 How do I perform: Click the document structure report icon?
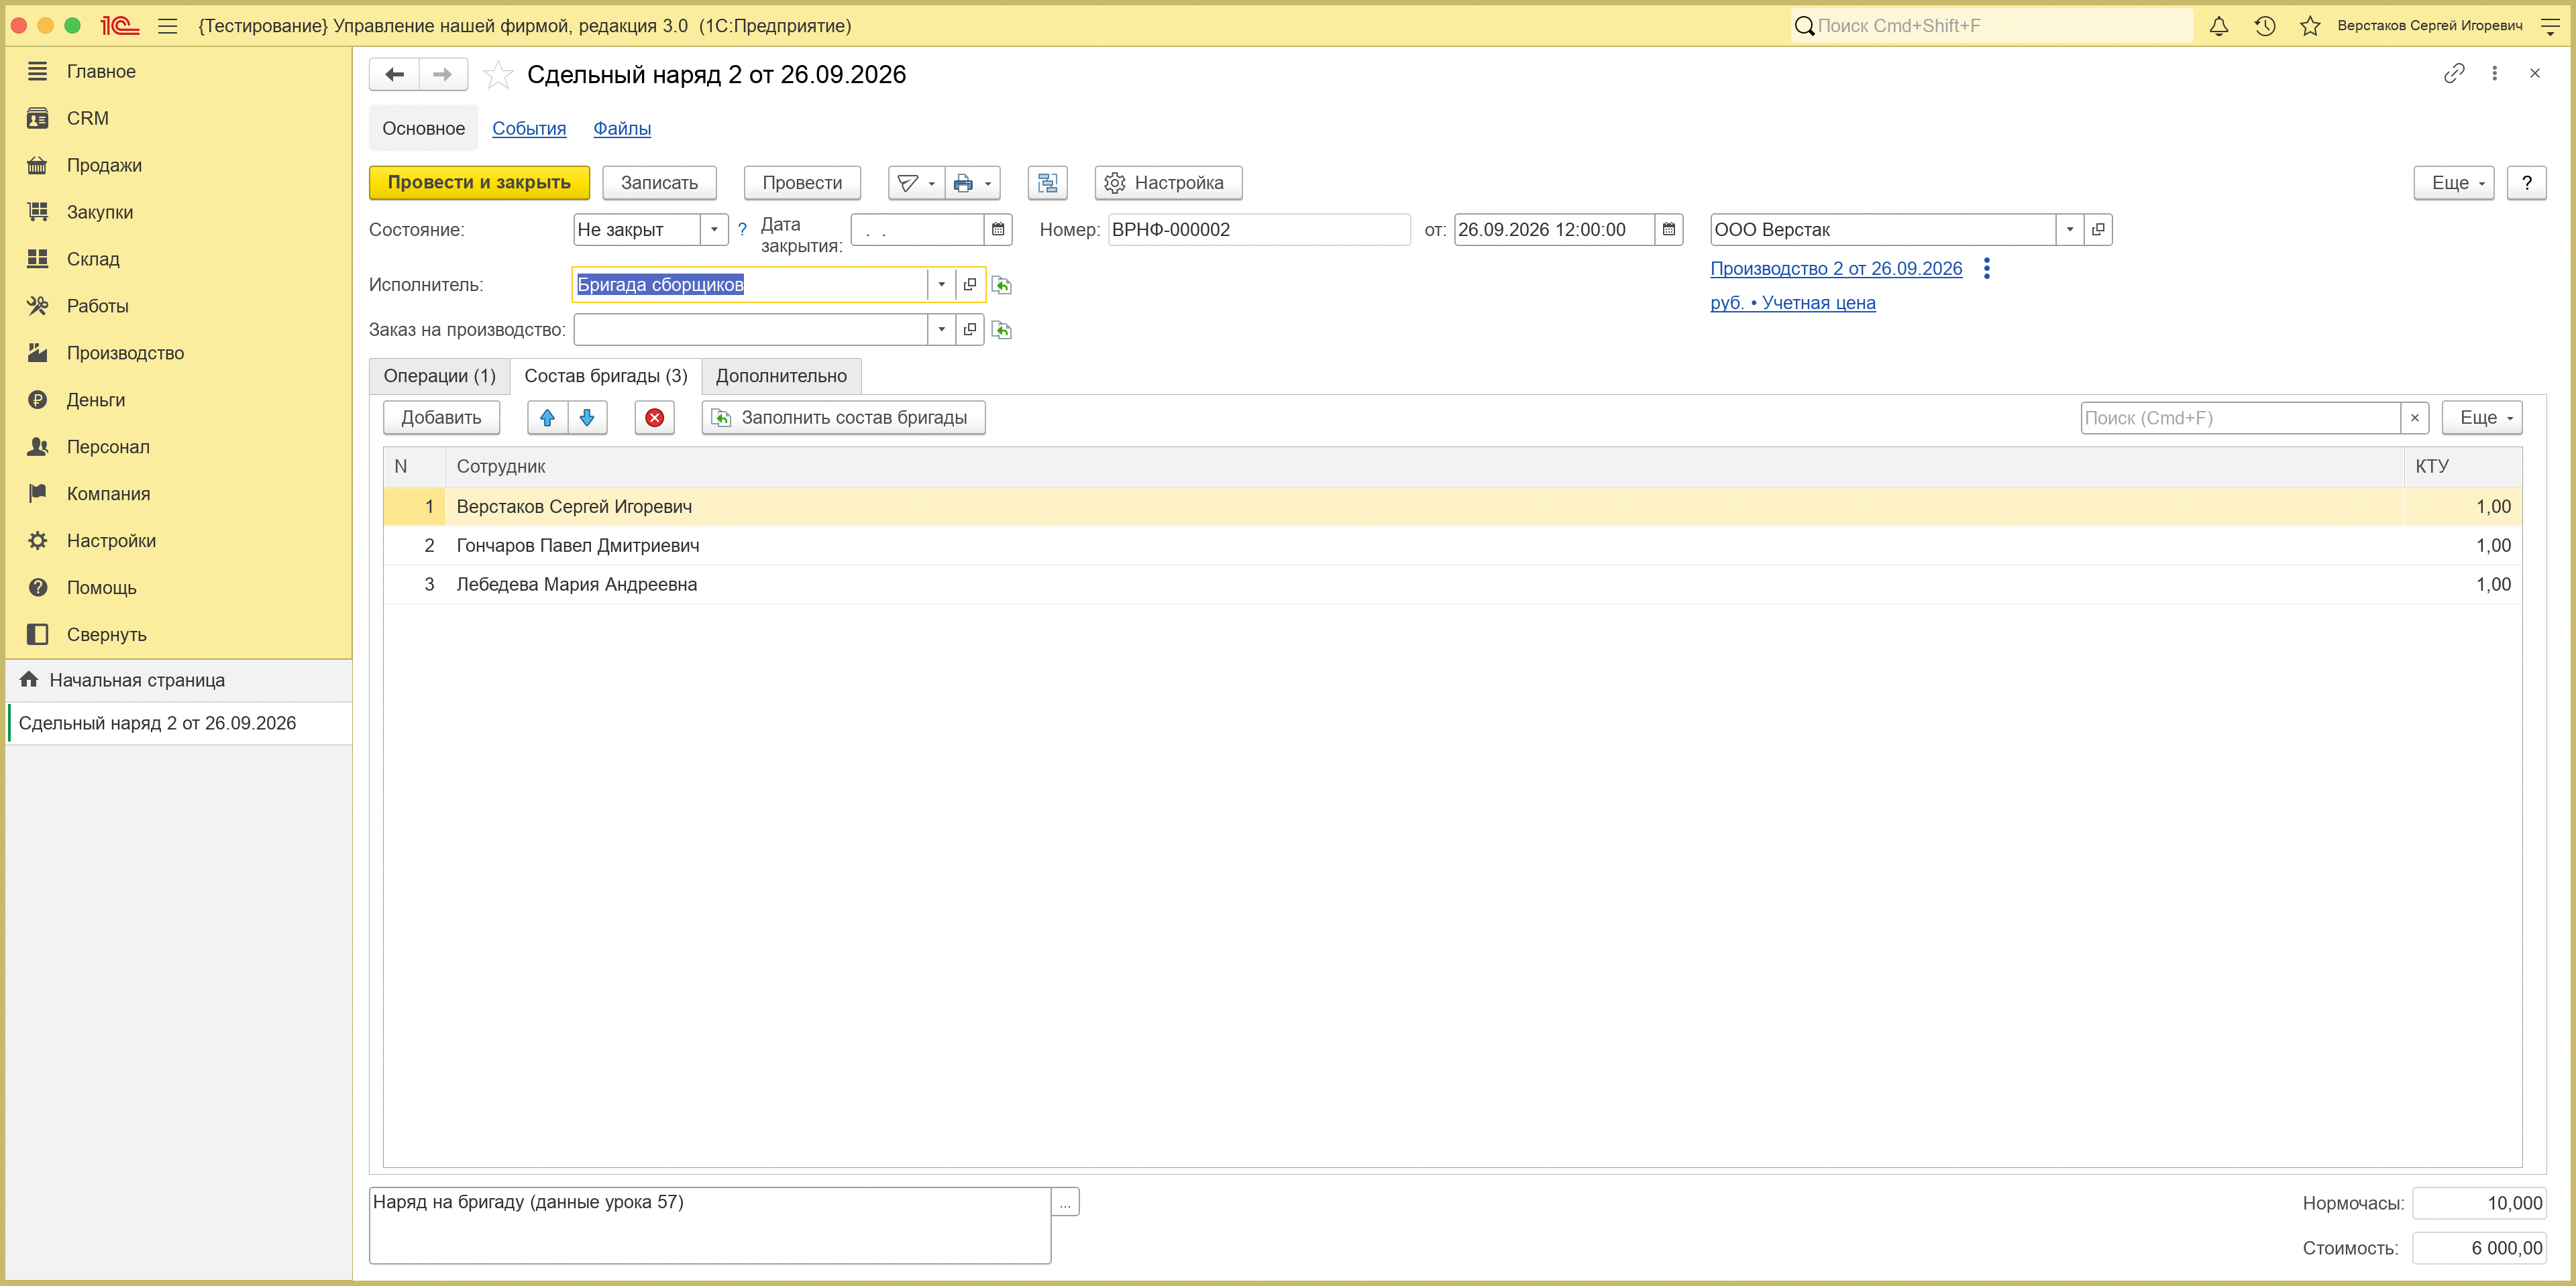click(x=1047, y=183)
